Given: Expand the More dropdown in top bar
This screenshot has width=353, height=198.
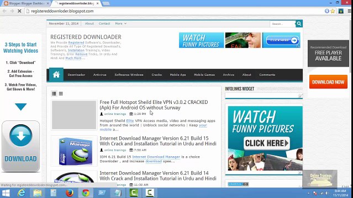Looking at the screenshot, I should click(x=120, y=24).
